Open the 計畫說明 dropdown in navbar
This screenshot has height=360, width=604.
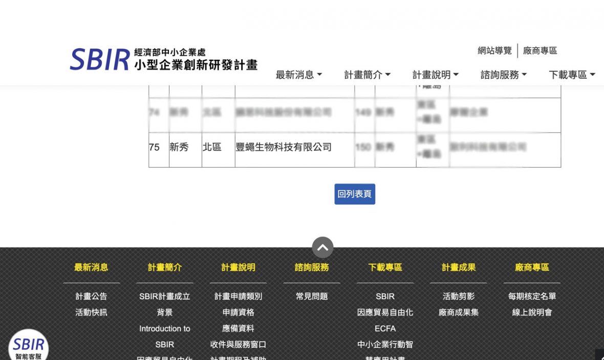436,75
